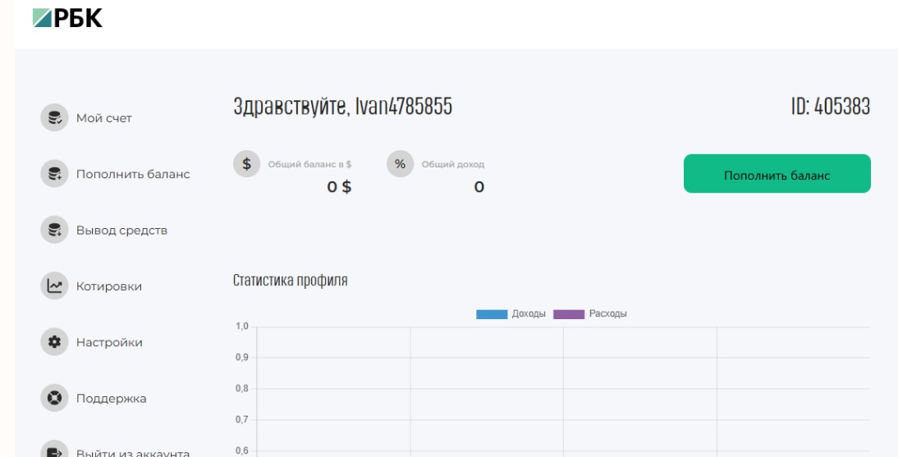
Task: Open the Мой счет menu item
Action: click(104, 118)
